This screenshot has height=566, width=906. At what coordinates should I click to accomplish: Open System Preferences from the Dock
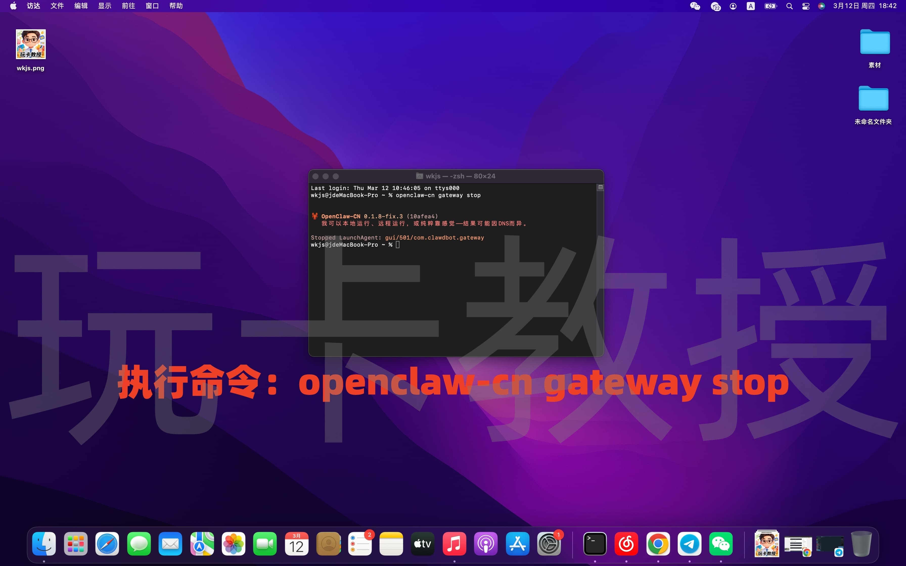[549, 544]
